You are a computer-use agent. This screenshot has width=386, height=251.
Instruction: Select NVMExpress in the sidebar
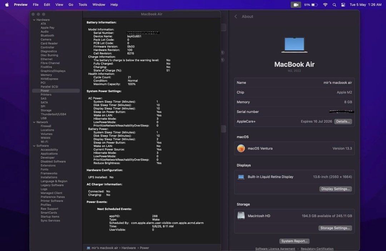[49, 79]
